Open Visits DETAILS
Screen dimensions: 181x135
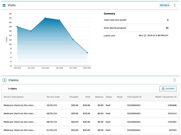tap(164, 5)
